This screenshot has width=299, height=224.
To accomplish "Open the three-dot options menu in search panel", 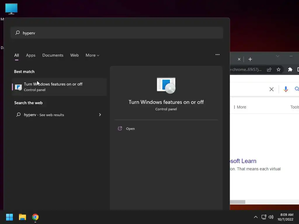I will pos(217,55).
